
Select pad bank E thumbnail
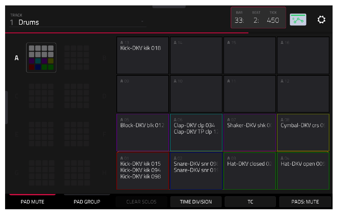click(x=41, y=134)
